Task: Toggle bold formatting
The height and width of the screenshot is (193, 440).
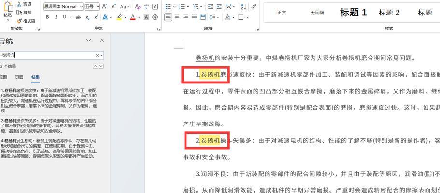Action: pyautogui.click(x=47, y=17)
